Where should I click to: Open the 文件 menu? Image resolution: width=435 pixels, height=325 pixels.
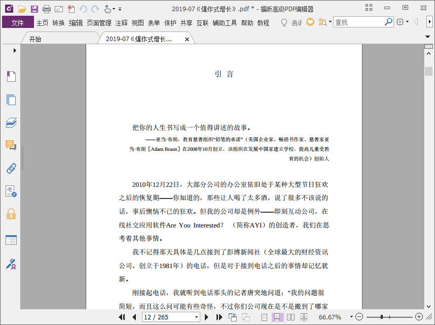pos(18,22)
